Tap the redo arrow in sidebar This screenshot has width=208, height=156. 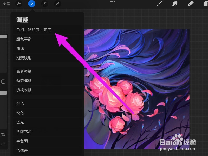pos(3,144)
